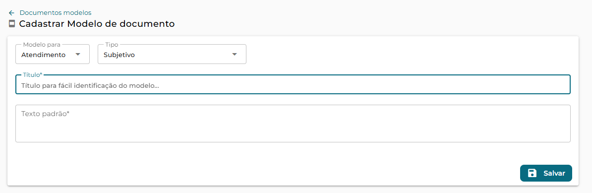Click the Salvar button label

(554, 173)
